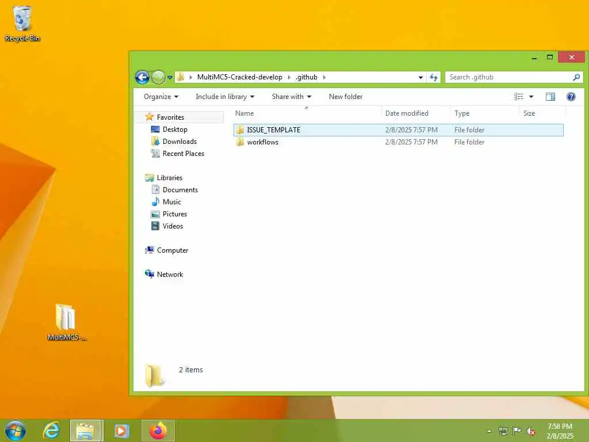Screen dimensions: 589x442
Task: Toggle the preview pane
Action: (550, 97)
